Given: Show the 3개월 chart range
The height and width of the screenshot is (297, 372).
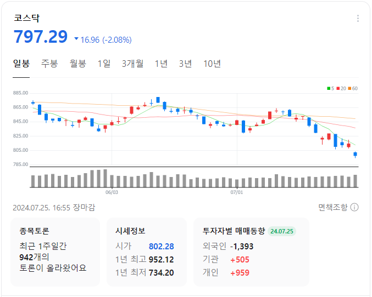Looking at the screenshot, I should click(132, 64).
